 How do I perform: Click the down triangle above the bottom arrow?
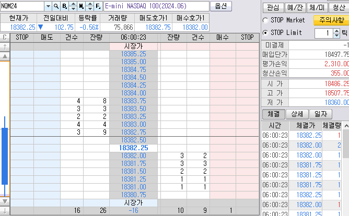pos(5,201)
